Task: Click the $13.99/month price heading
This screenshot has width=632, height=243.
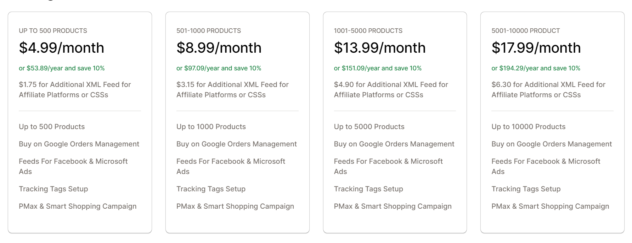Action: (379, 48)
